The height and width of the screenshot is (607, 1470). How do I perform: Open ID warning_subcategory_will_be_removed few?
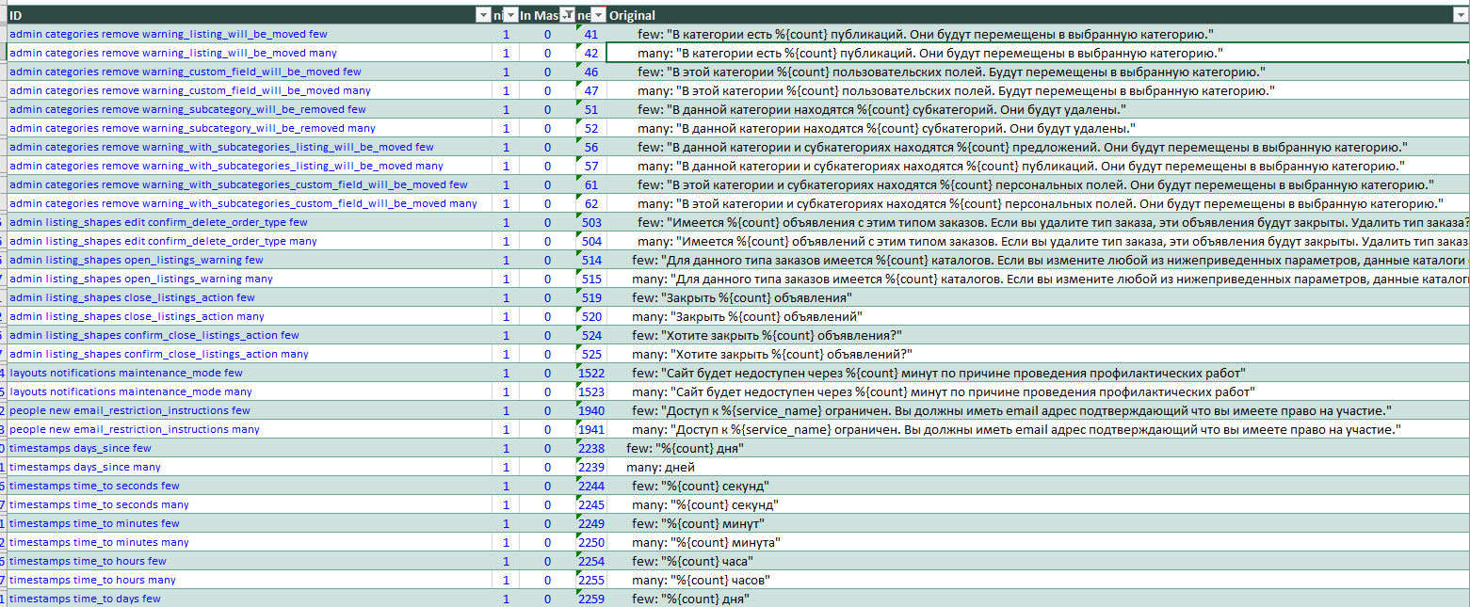tap(187, 109)
